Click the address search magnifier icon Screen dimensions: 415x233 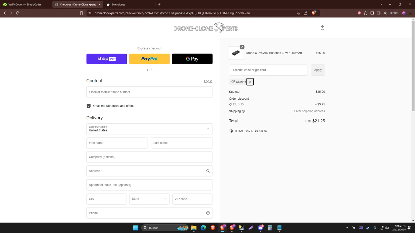point(208,171)
